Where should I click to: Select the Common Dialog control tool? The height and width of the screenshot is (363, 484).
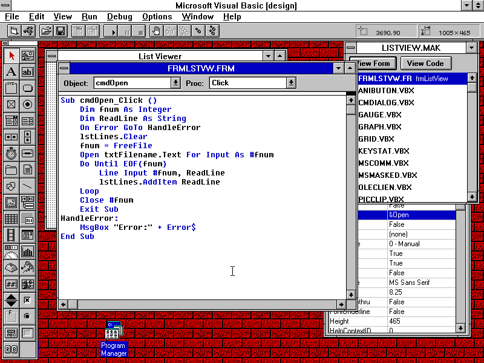27,235
